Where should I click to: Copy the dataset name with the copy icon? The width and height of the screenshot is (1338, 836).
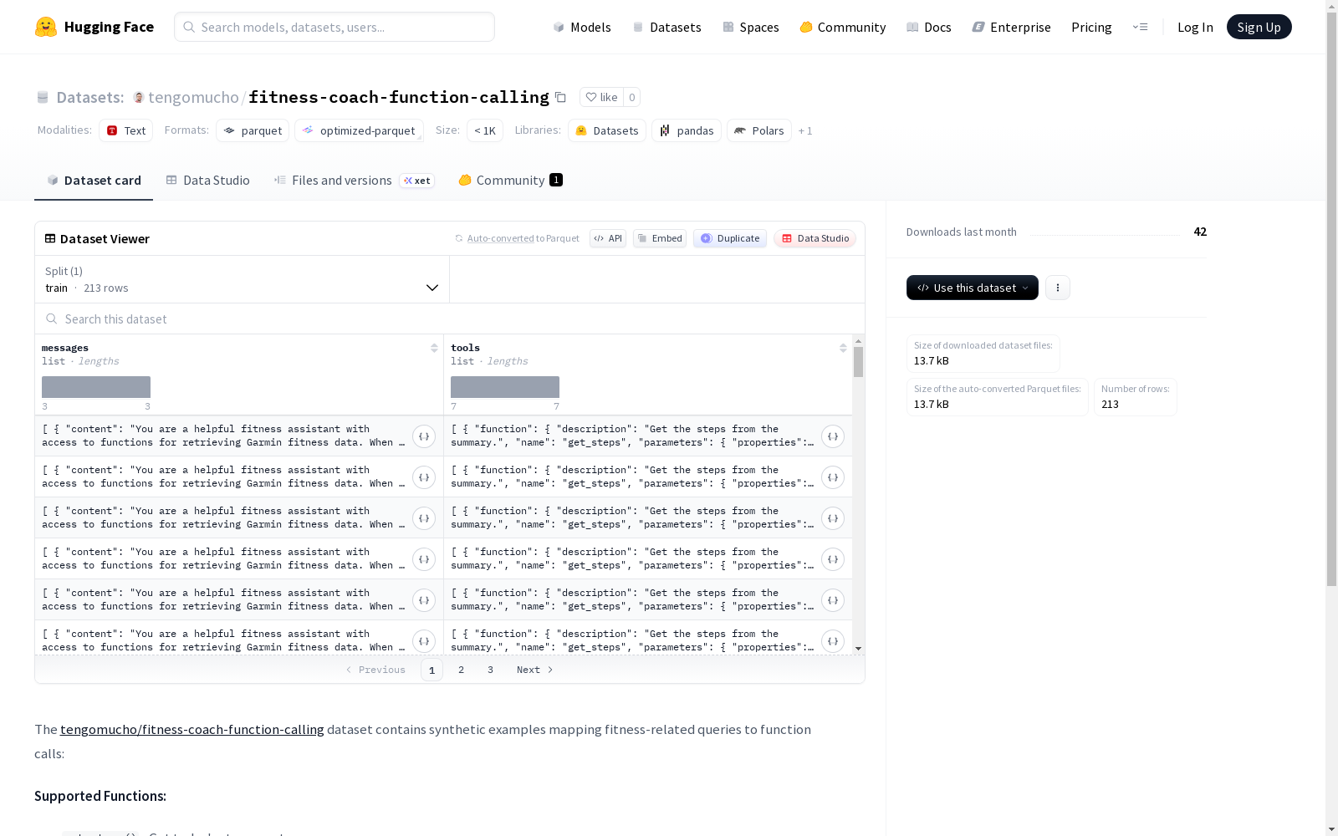(x=560, y=98)
